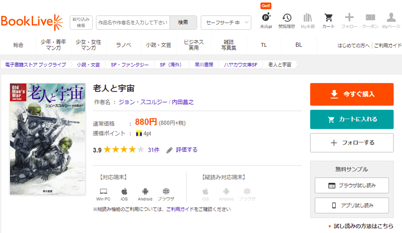Focus the 作品名や作者名 search input field

[x=133, y=23]
